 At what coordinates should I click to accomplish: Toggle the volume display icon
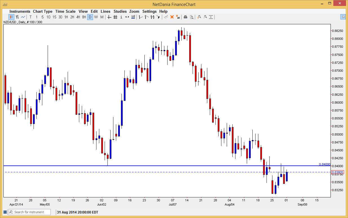point(133,17)
